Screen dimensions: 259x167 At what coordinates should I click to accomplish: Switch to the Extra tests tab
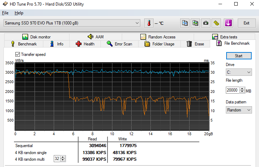224,37
